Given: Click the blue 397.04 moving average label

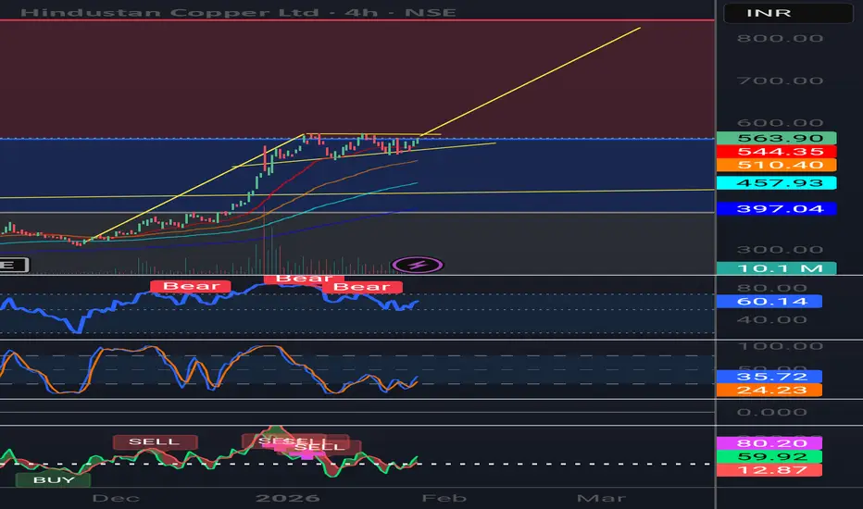Looking at the screenshot, I should click(x=777, y=208).
